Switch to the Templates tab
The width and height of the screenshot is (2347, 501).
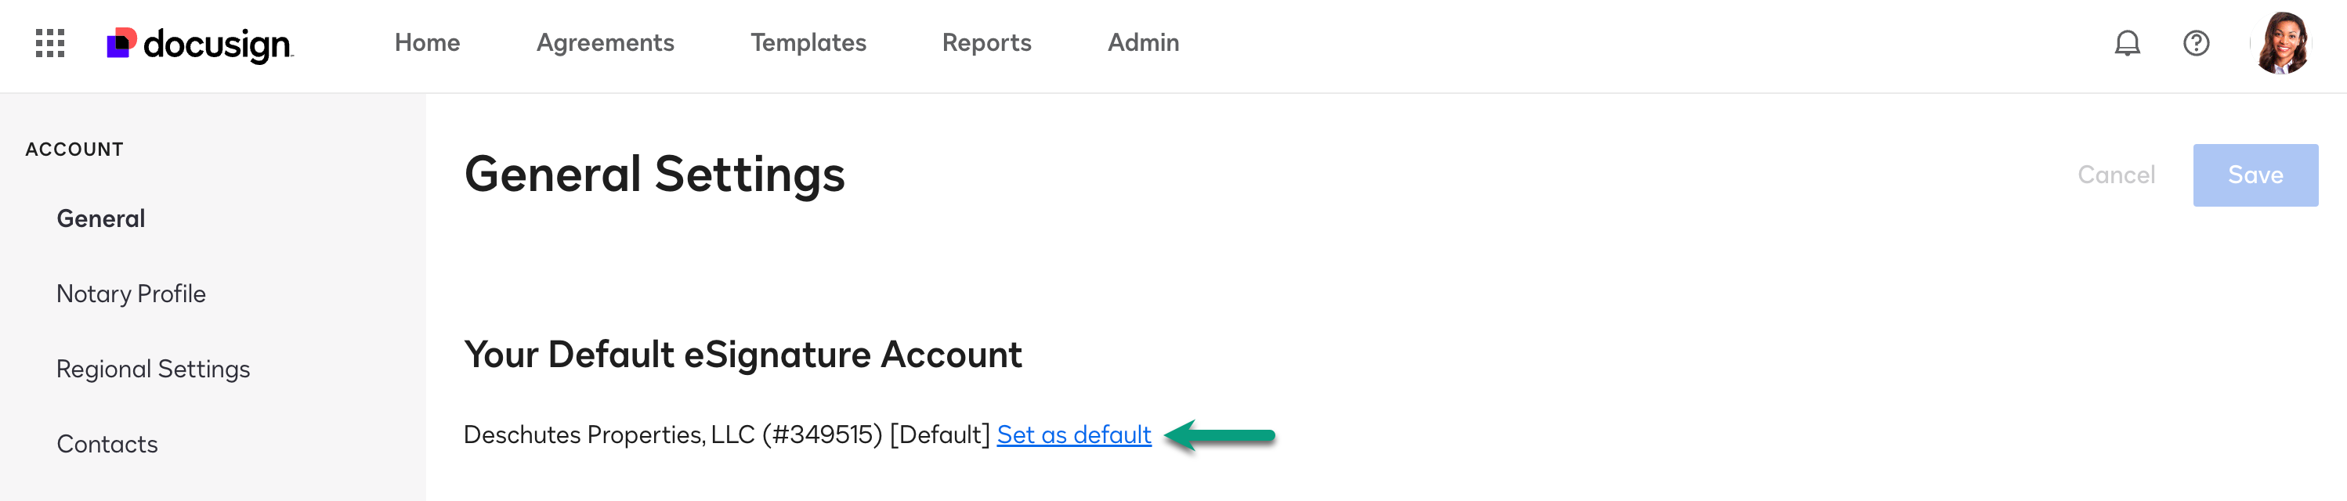tap(808, 43)
